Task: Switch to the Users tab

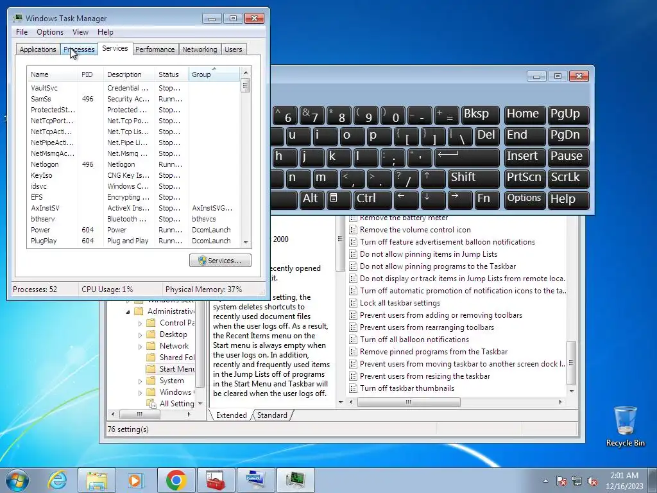Action: [234, 49]
